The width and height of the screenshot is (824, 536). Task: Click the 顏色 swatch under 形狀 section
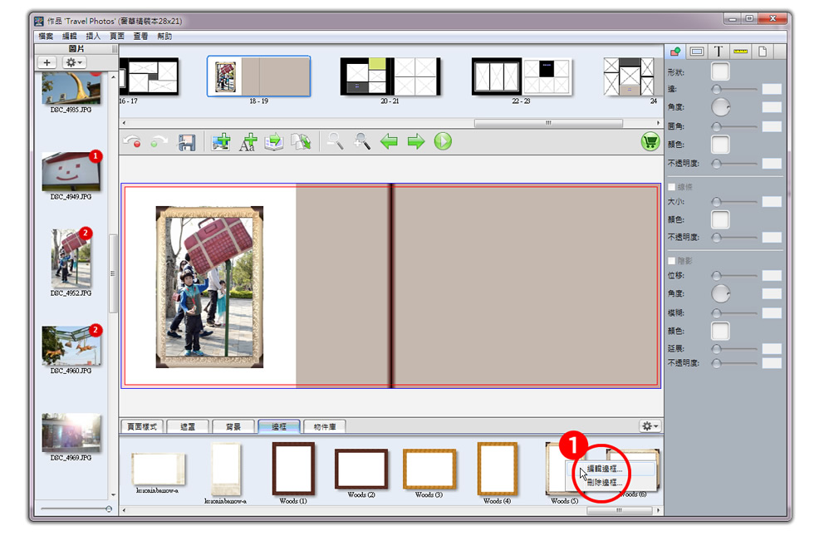(720, 145)
